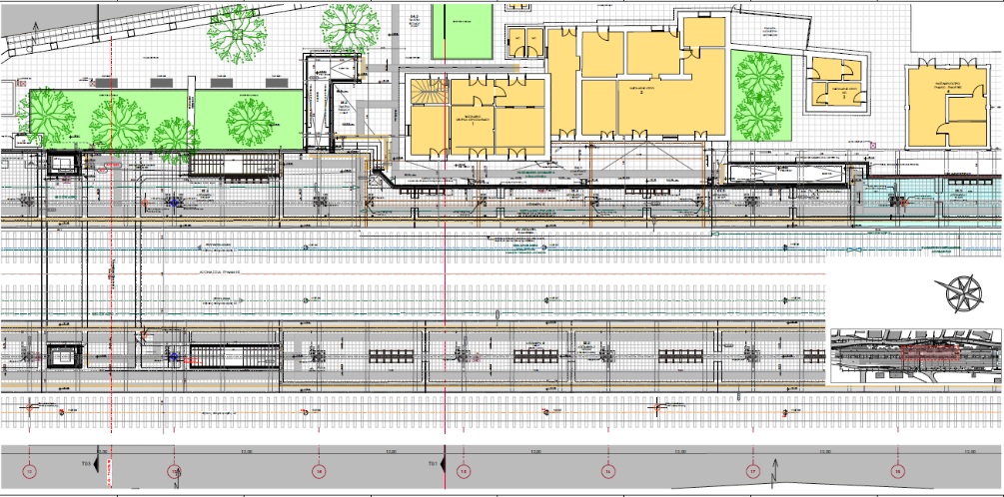Select the hatched stairway on upper platform

click(235, 165)
